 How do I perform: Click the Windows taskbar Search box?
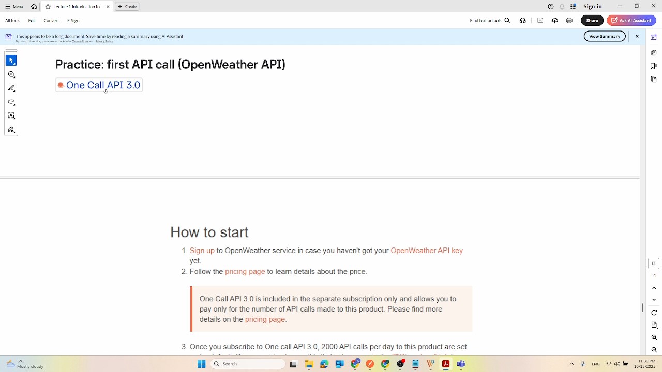pyautogui.click(x=248, y=364)
